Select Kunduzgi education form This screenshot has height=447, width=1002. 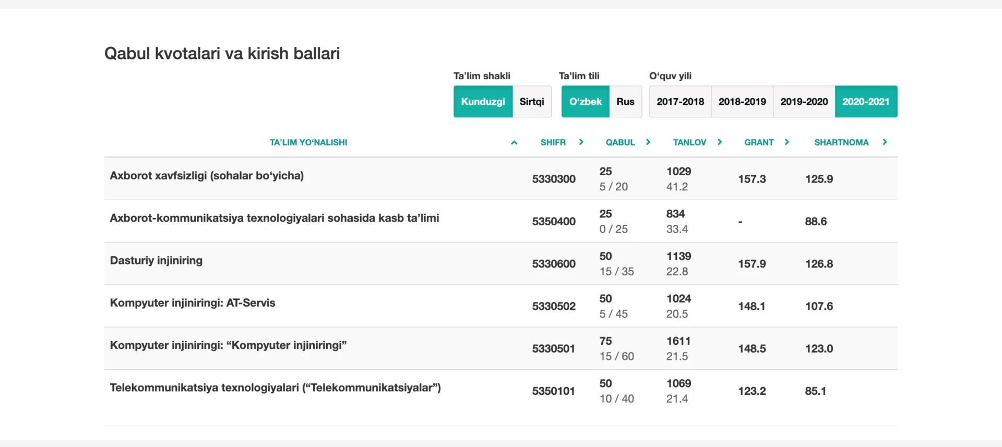pos(483,102)
